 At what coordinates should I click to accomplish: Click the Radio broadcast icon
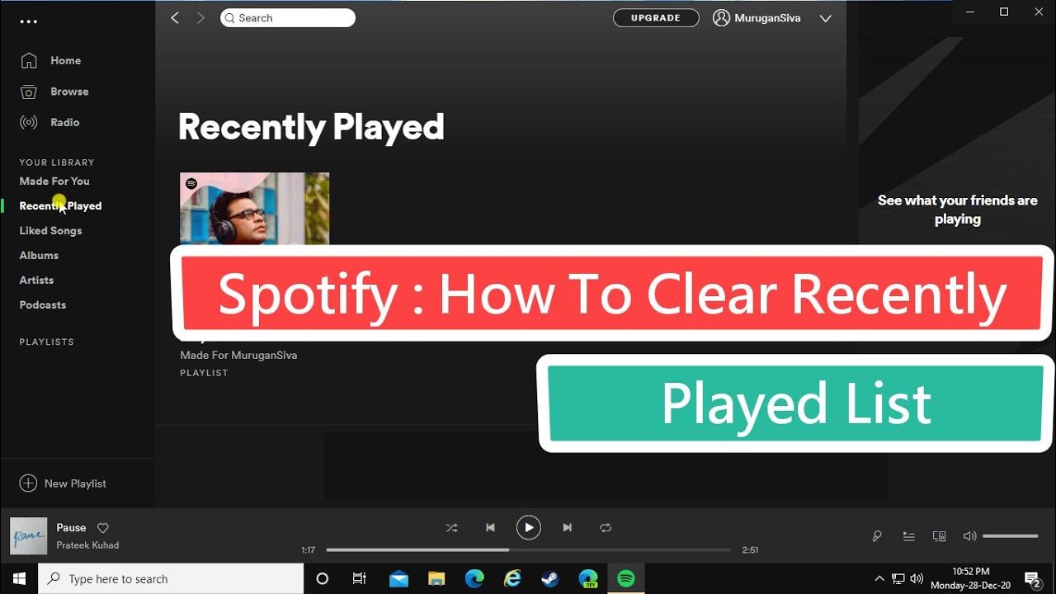coord(29,122)
